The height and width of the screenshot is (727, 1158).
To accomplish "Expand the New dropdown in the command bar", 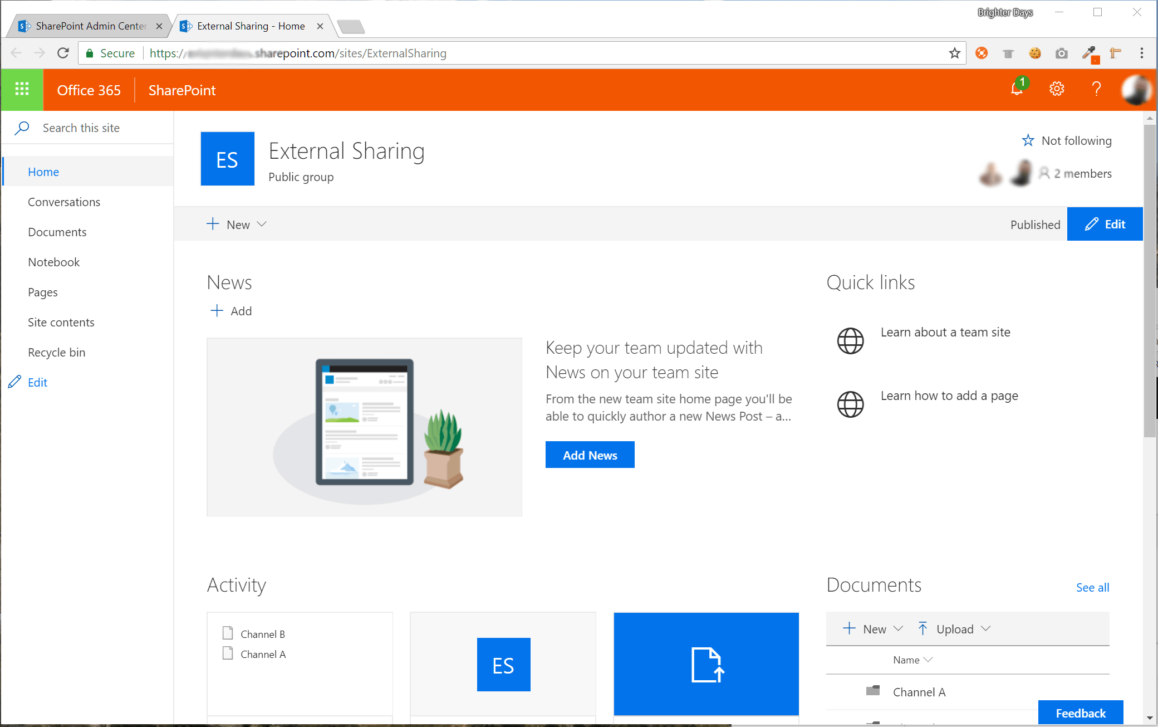I will point(237,224).
